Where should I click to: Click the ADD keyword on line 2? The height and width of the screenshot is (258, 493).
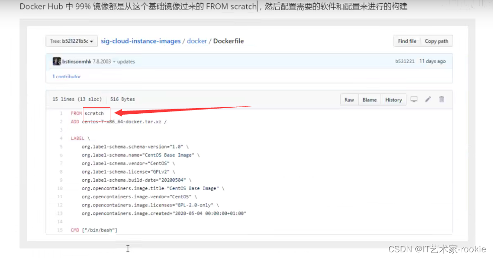point(75,121)
